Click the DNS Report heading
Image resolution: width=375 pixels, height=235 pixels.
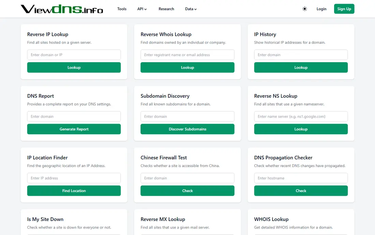pyautogui.click(x=41, y=96)
